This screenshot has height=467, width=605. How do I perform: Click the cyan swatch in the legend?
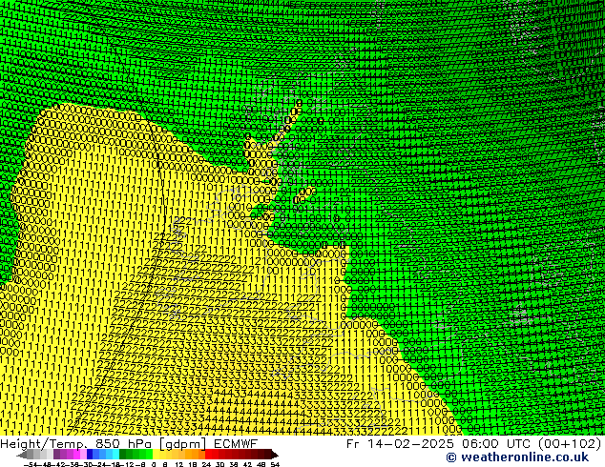(116, 455)
